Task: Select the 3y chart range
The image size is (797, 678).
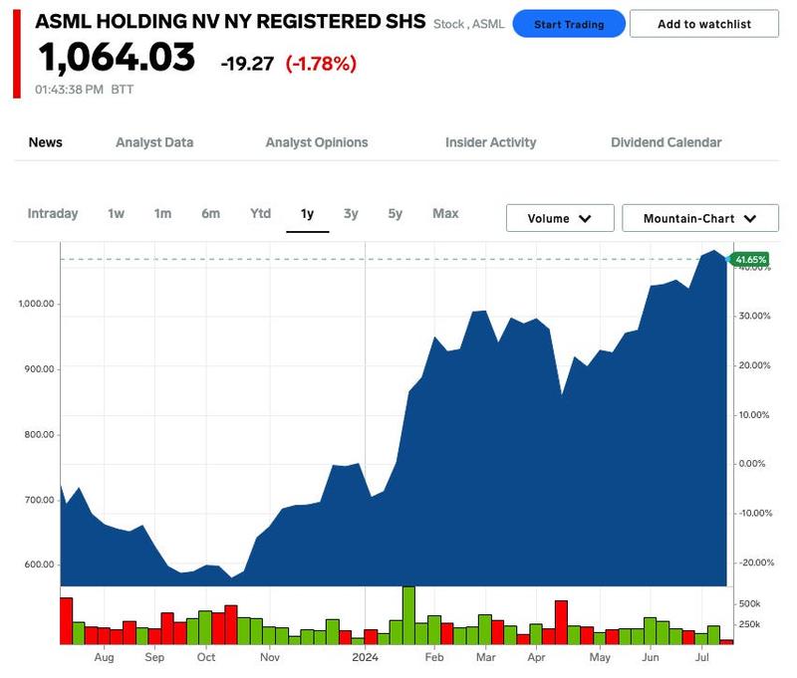Action: (351, 214)
